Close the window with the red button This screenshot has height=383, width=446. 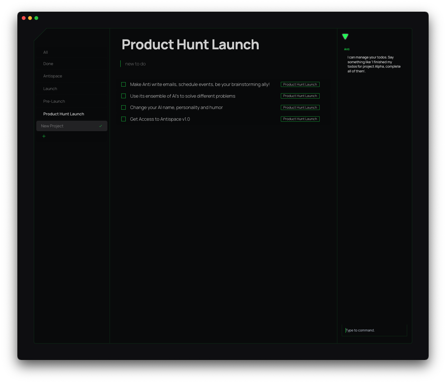click(x=24, y=18)
